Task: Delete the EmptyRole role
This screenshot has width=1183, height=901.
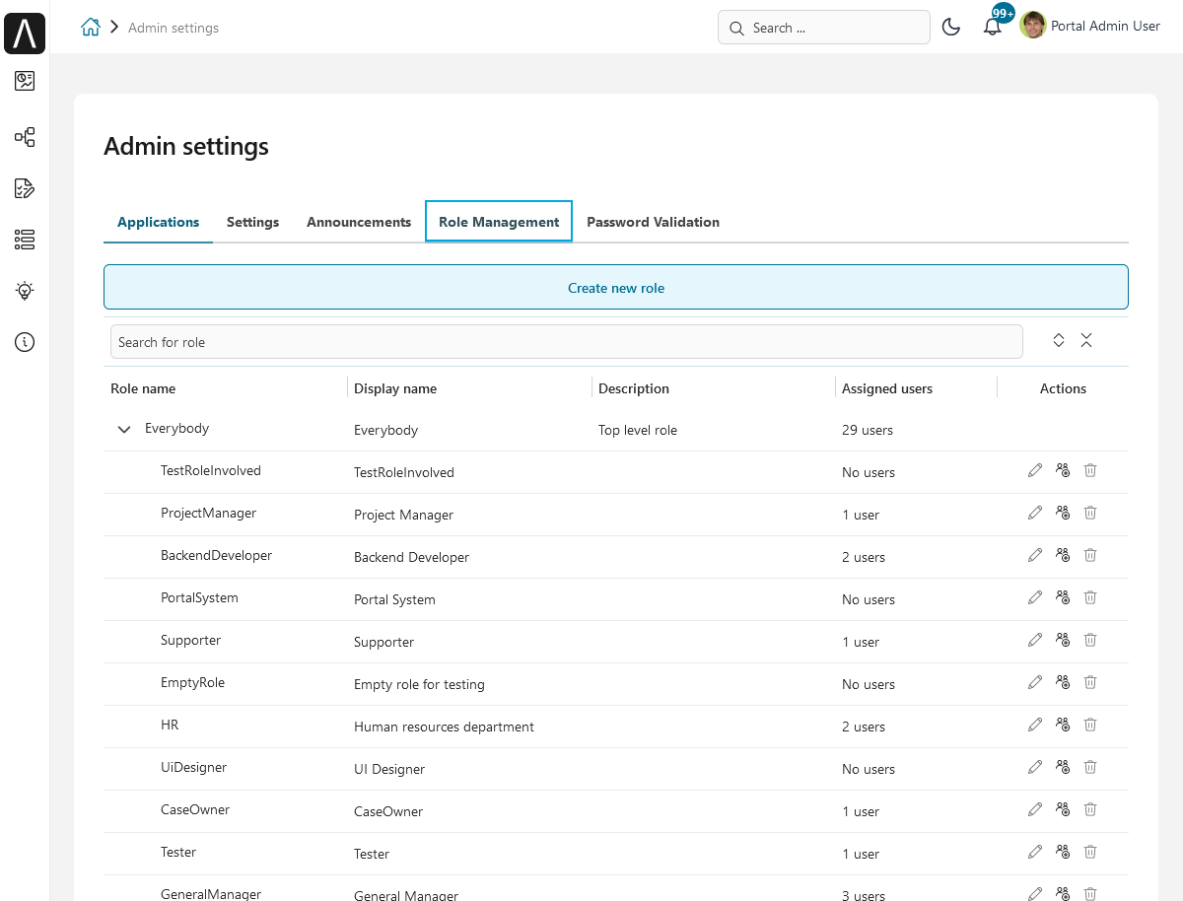Action: pos(1090,682)
